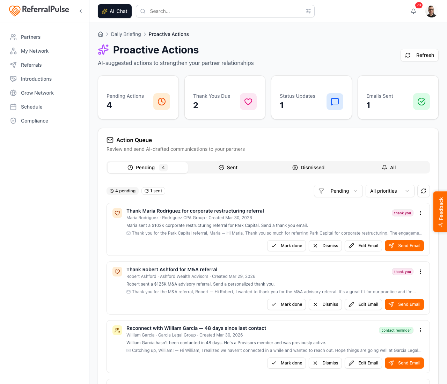The image size is (447, 384).
Task: Send Email to Robert Ashford
Action: (404, 304)
